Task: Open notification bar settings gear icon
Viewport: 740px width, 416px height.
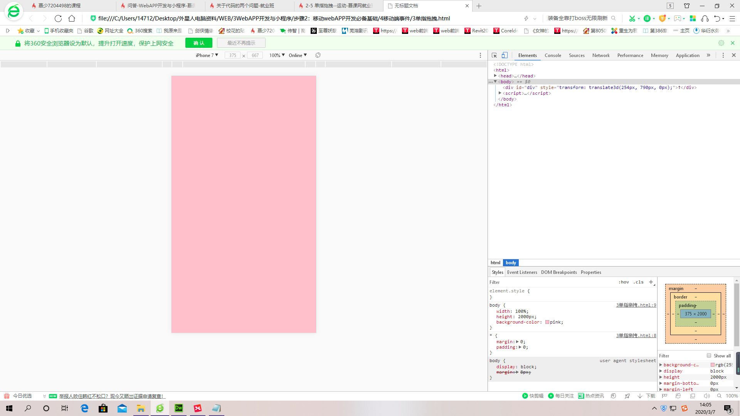Action: pyautogui.click(x=721, y=43)
